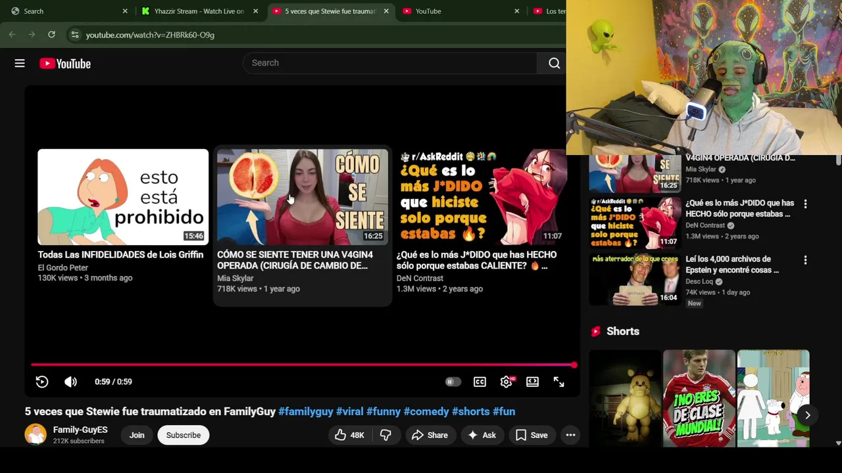Open sidebar V4GIN4 OPERADA video title
This screenshot has width=842, height=473.
tap(740, 158)
